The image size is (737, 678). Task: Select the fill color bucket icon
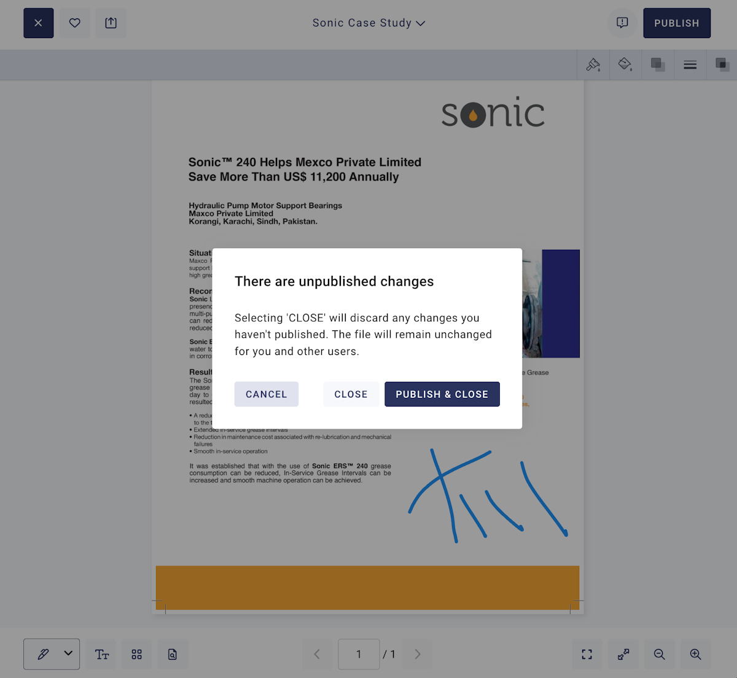click(625, 64)
